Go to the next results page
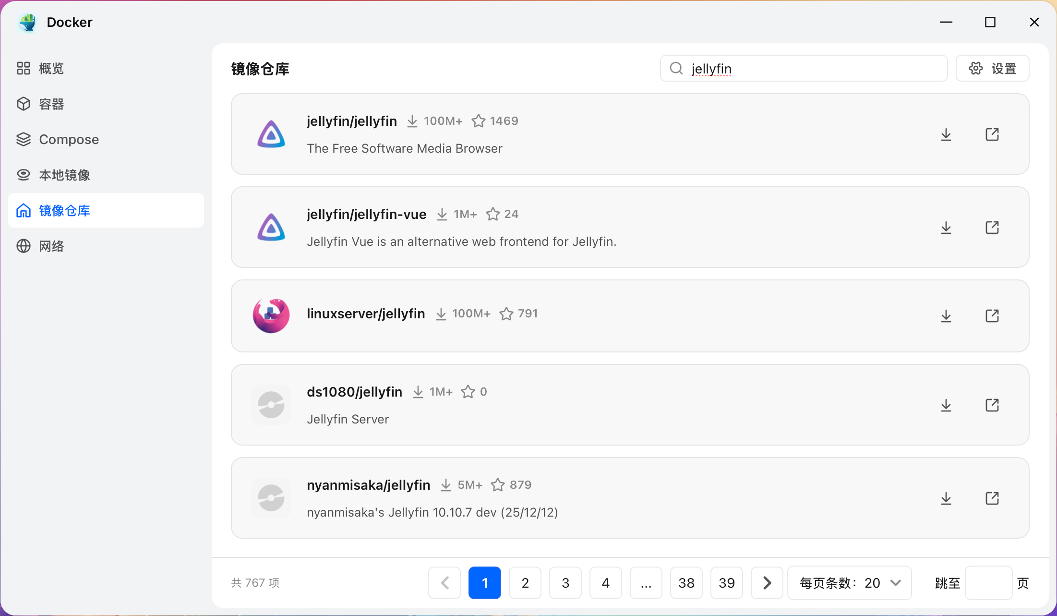The width and height of the screenshot is (1057, 616). point(767,583)
